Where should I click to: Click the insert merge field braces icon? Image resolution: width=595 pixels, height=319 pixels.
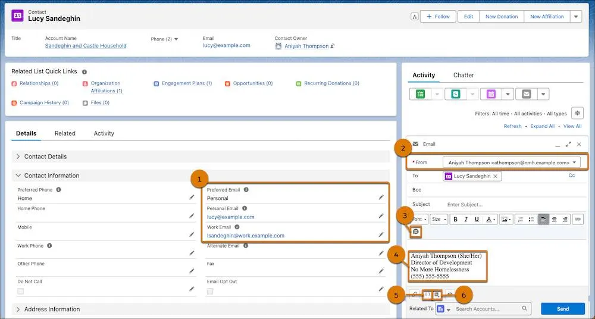coord(427,295)
